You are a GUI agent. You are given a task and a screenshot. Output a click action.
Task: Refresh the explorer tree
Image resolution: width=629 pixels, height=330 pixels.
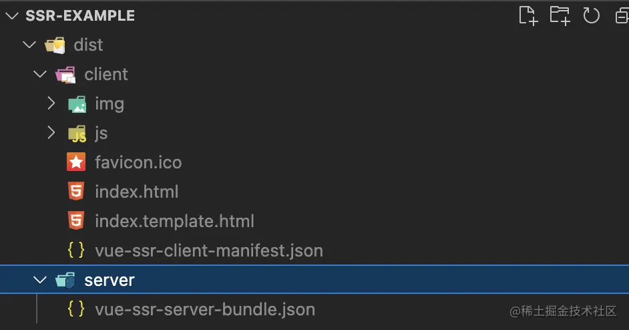coord(591,15)
